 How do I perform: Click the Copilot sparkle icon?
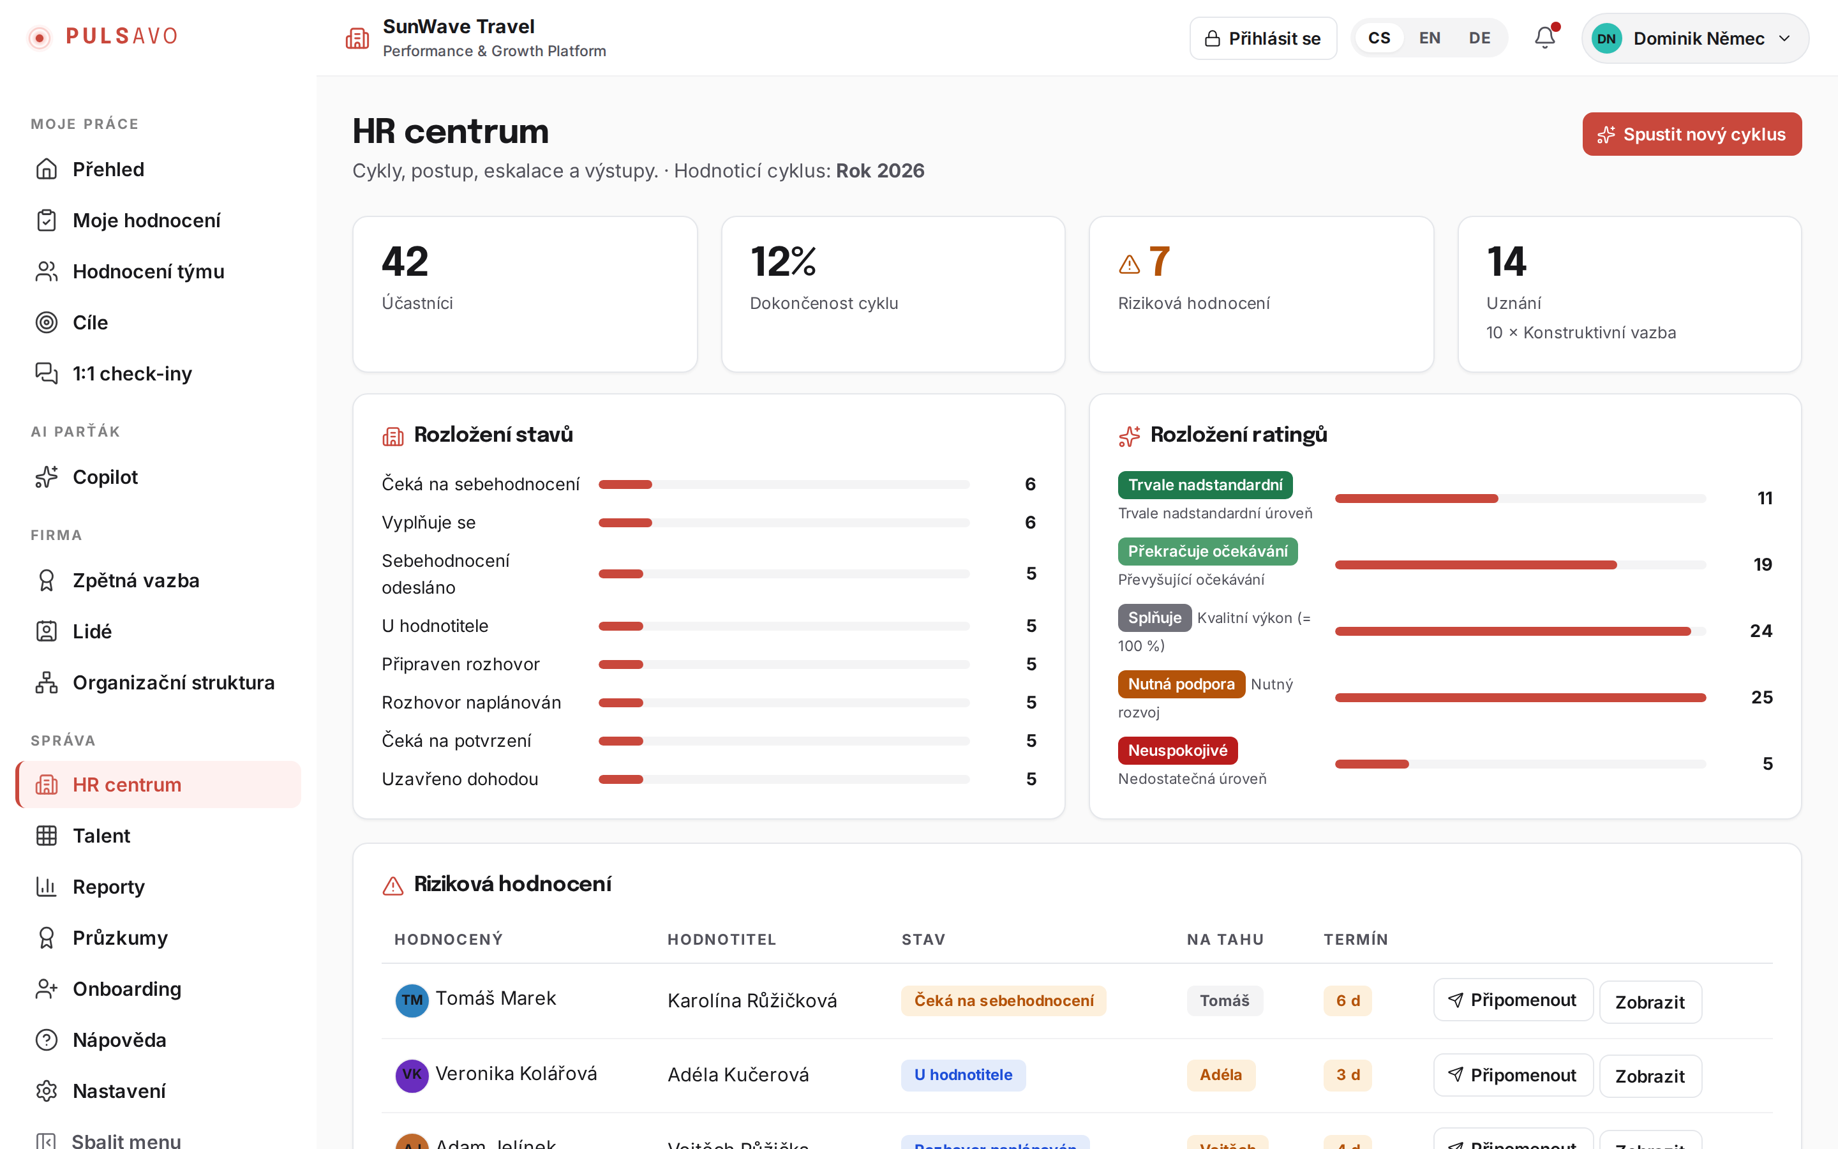47,476
